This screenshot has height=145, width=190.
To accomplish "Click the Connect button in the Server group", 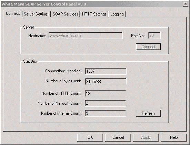I will (x=148, y=47).
